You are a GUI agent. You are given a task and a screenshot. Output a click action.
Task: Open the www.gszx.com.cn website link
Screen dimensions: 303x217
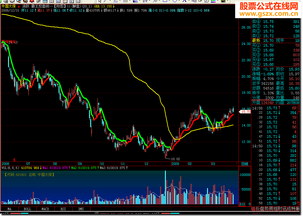(x=270, y=14)
